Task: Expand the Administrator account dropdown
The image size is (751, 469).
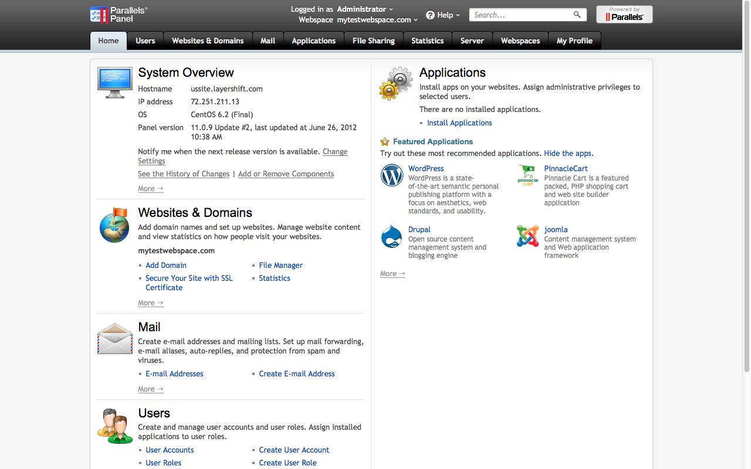Action: click(x=364, y=9)
